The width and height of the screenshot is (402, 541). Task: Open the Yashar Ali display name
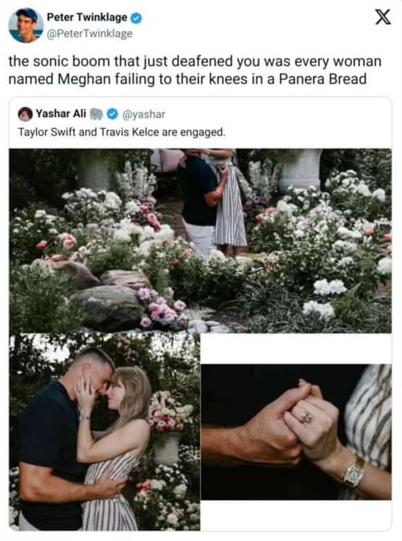click(x=60, y=113)
